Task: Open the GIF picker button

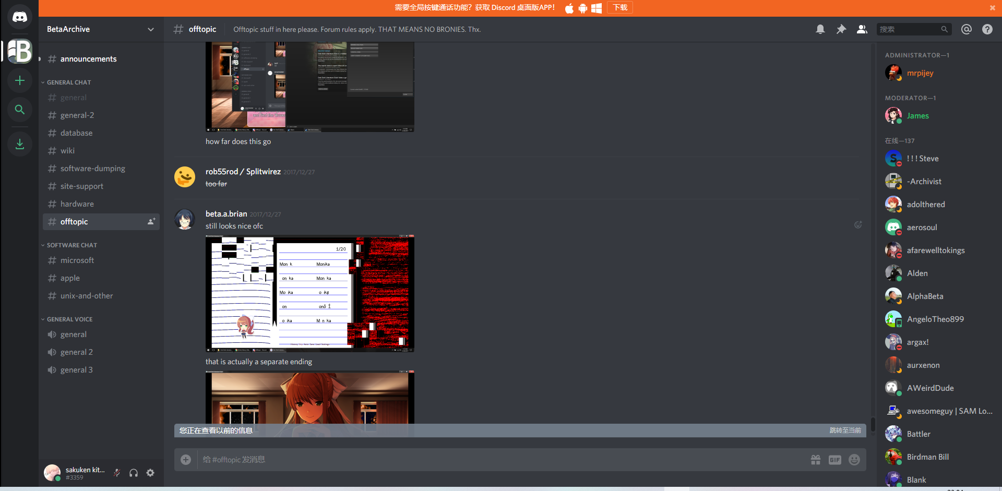Action: click(835, 460)
